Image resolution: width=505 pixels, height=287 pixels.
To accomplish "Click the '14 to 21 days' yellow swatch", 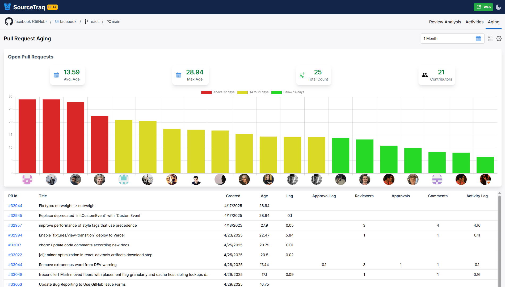I will point(242,92).
